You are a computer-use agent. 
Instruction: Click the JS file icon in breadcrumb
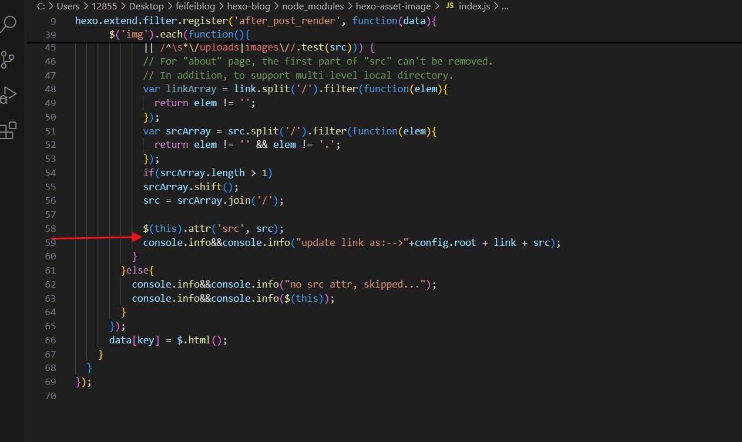pyautogui.click(x=449, y=6)
